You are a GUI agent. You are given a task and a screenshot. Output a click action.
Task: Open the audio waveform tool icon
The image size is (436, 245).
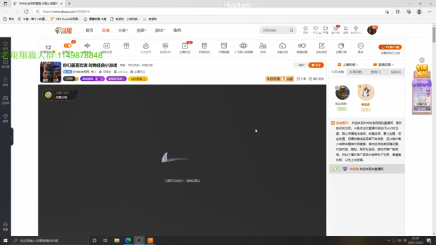tap(87, 46)
